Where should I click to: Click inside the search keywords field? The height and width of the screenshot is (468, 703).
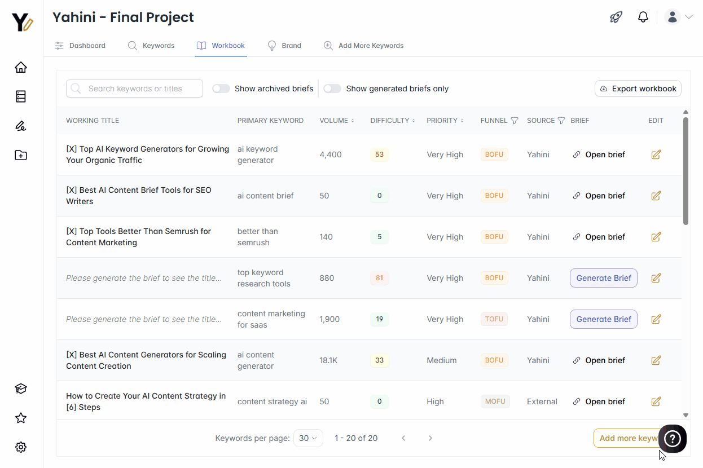point(134,89)
